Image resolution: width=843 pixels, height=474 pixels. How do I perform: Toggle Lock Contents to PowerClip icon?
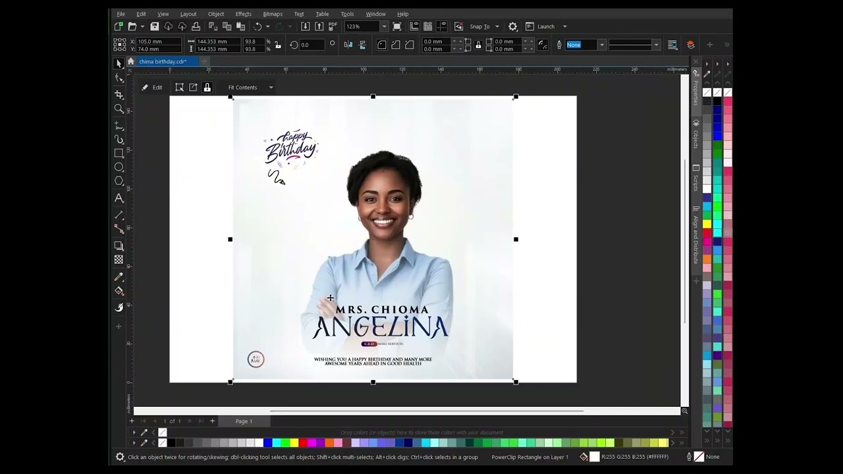207,87
